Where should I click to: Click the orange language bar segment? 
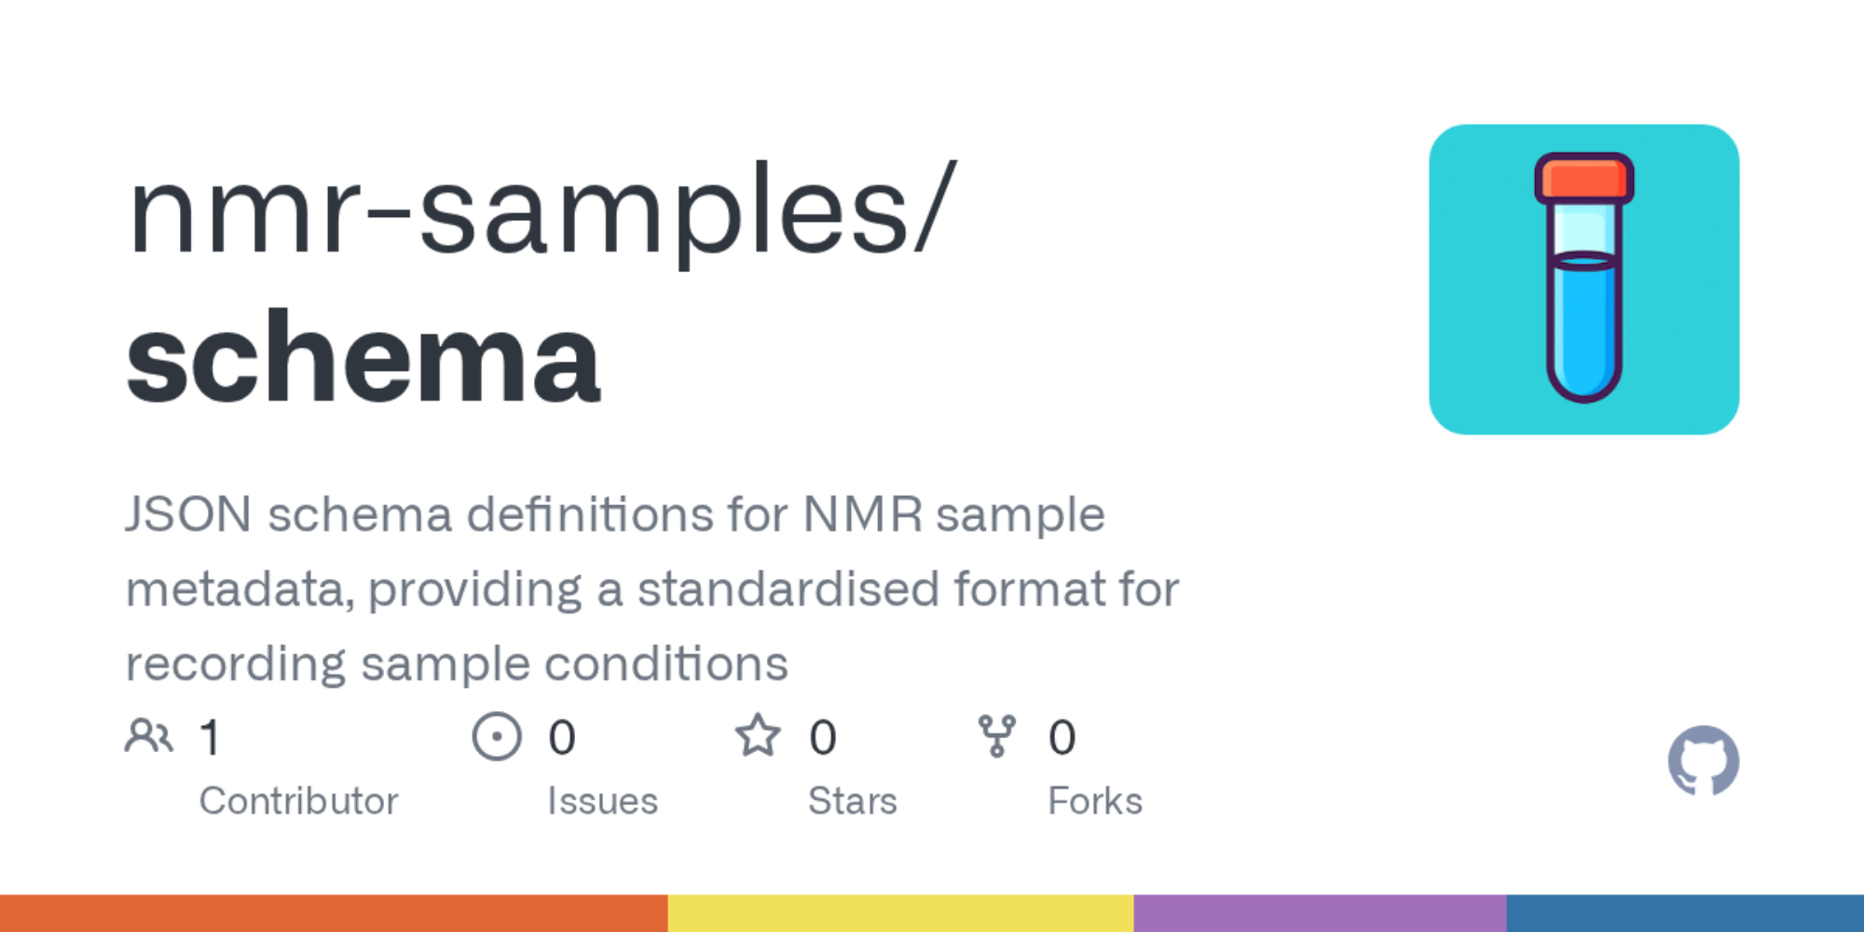pos(334,913)
